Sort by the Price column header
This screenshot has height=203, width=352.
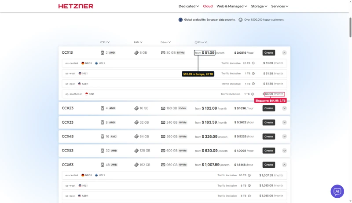click(201, 42)
